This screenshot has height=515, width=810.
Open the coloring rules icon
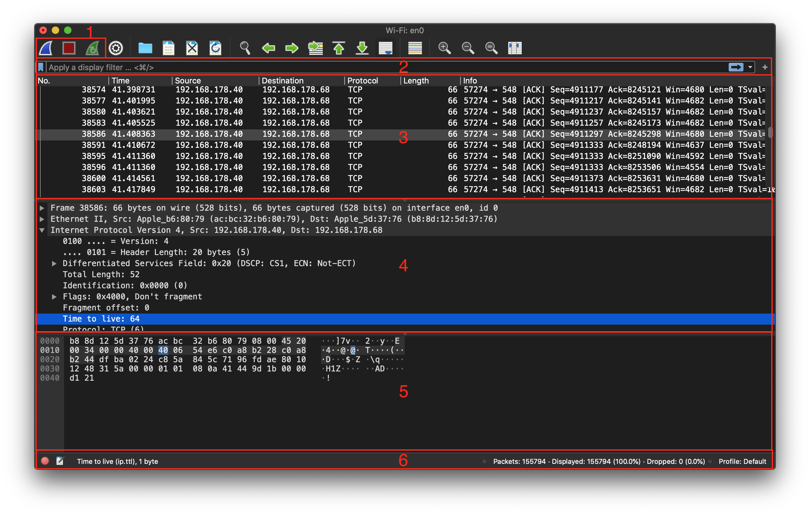click(415, 48)
